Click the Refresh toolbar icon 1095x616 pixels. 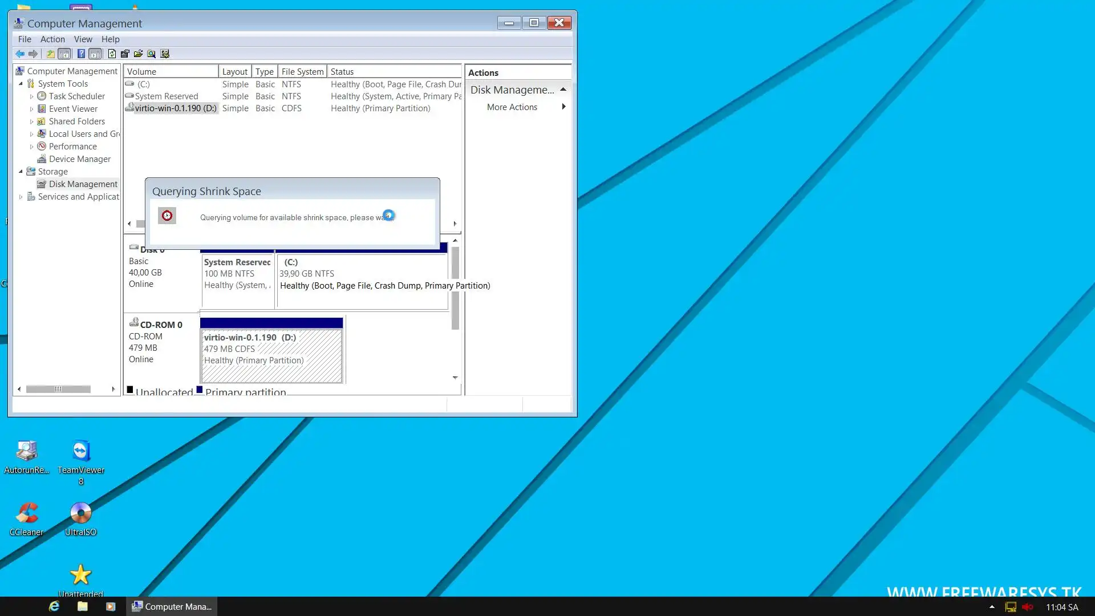point(112,54)
